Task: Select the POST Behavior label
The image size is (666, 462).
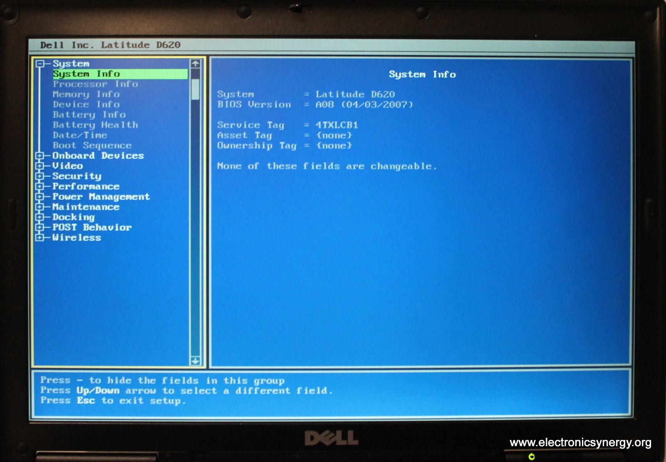Action: [92, 227]
